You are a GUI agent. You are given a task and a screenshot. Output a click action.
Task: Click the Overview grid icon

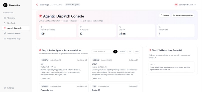(x=5, y=18)
